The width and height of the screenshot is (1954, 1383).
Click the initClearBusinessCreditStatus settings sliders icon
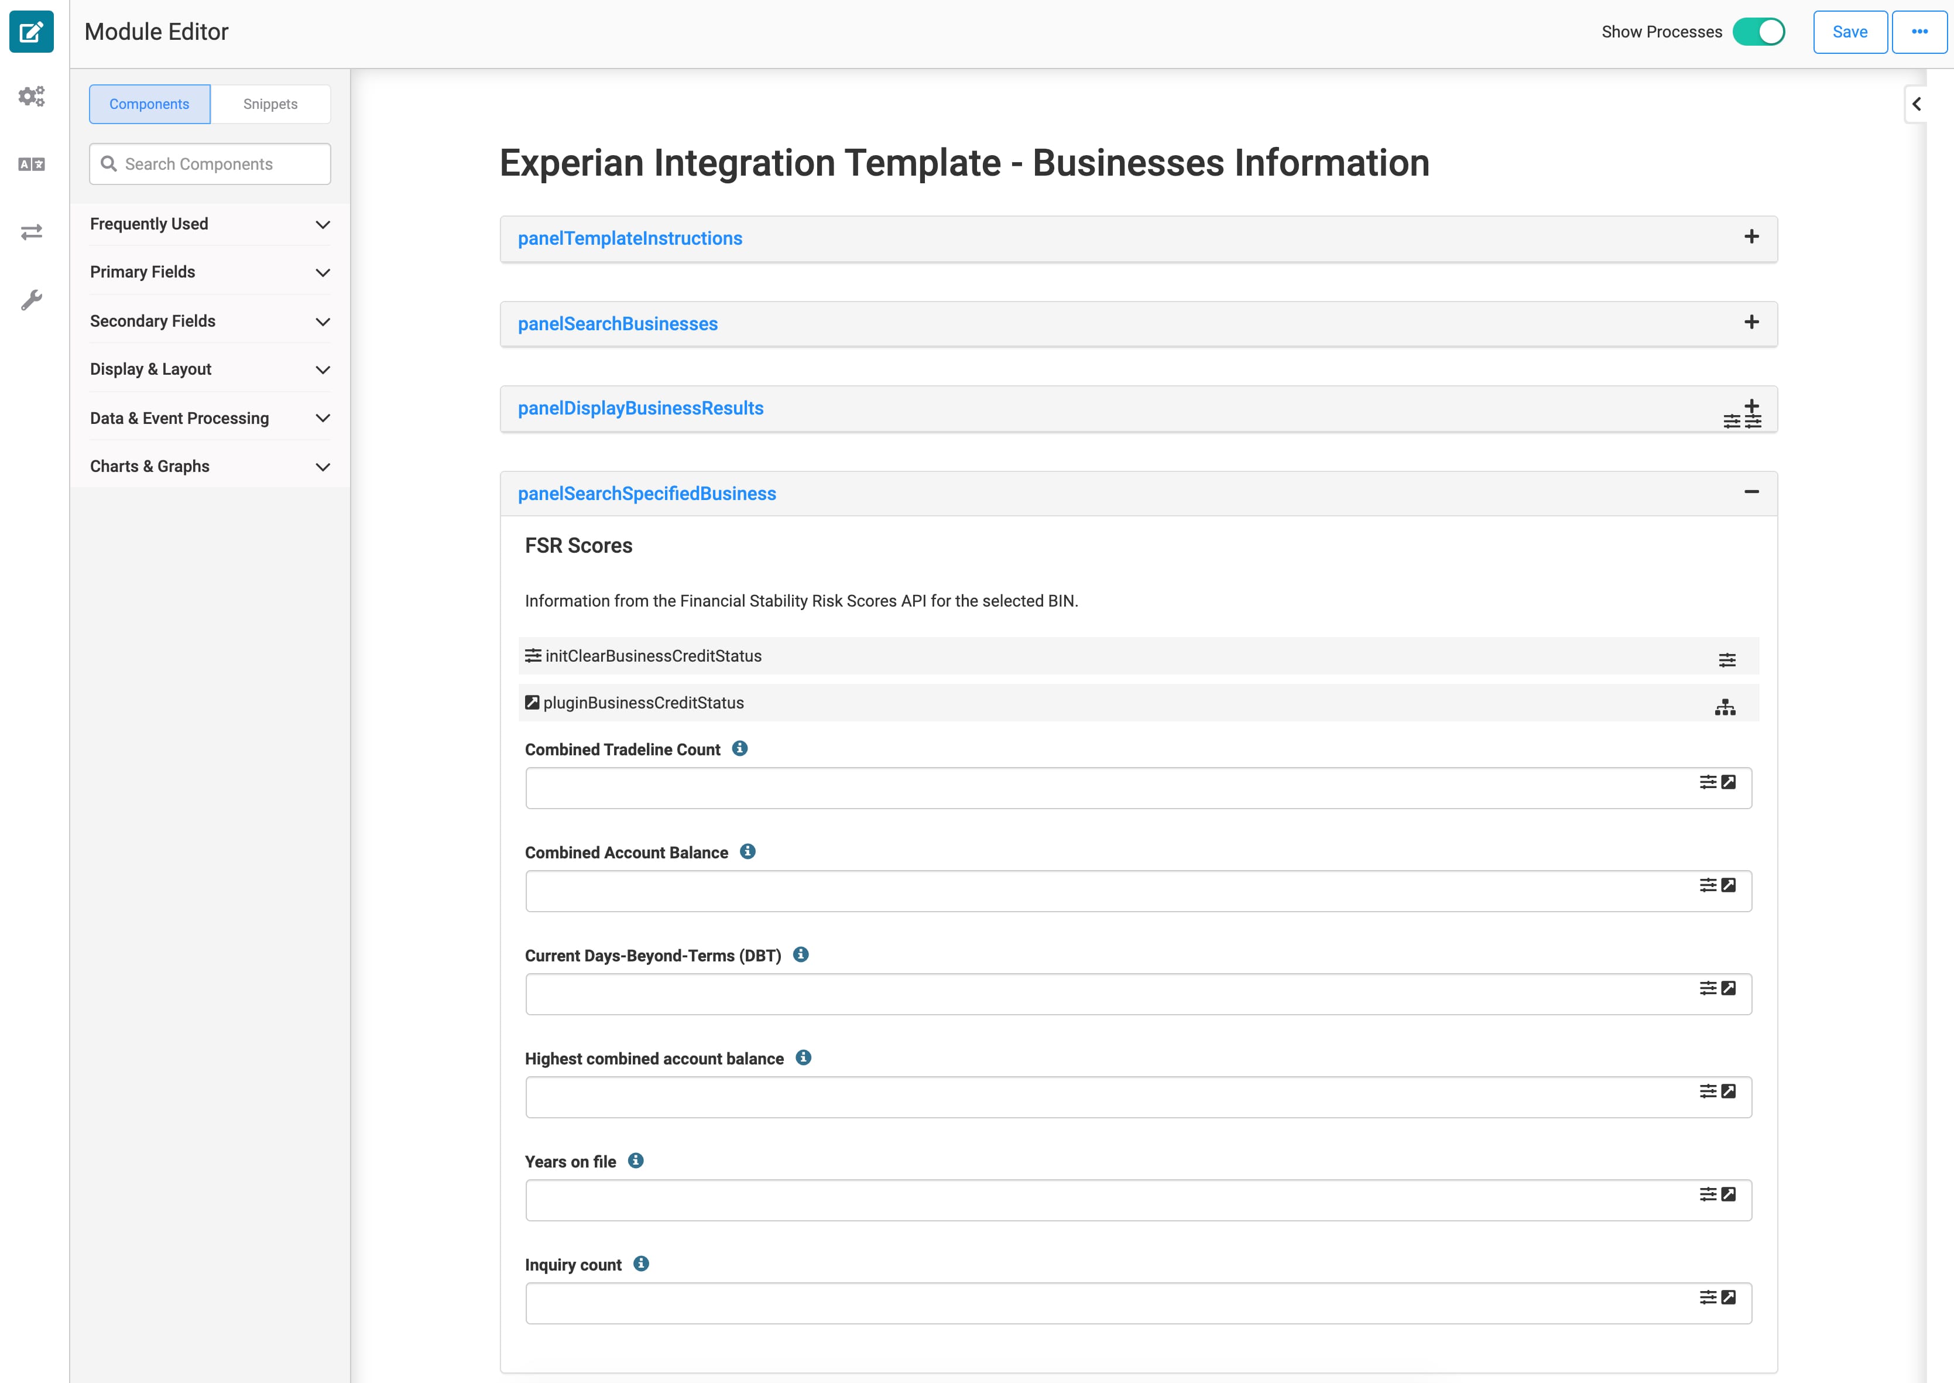click(x=1727, y=659)
